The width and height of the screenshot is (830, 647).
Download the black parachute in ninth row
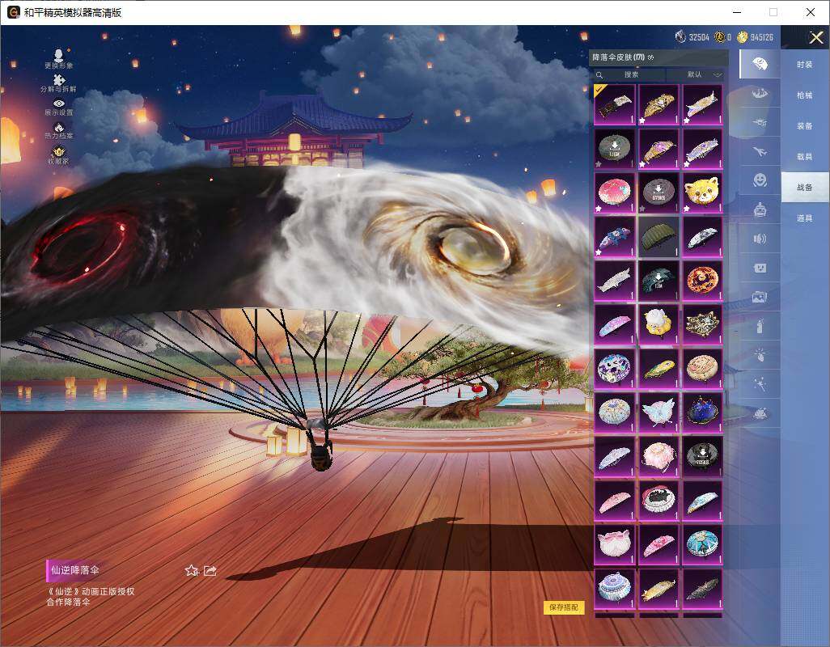[x=702, y=456]
